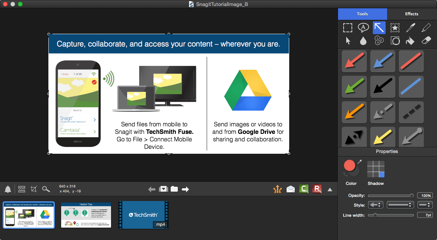Select the TechSmith mp4 video thumbnail
437x240 pixels.
click(x=144, y=215)
